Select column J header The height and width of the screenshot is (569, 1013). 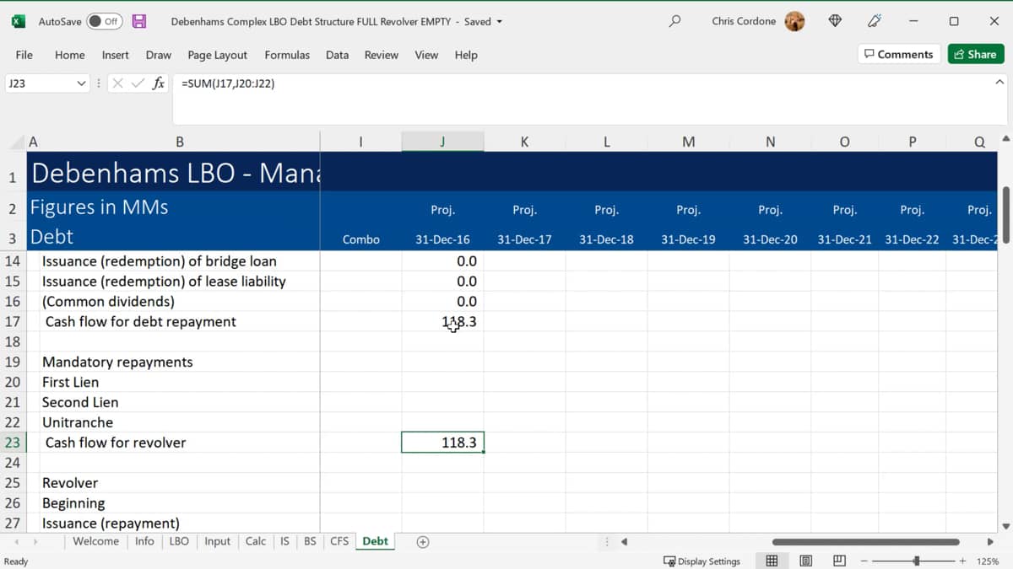(x=442, y=142)
